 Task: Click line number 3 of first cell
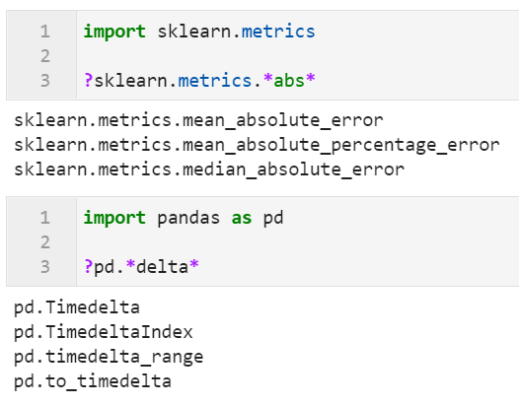(x=45, y=81)
